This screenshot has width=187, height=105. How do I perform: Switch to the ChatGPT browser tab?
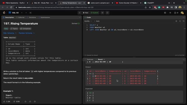[x=156, y=3]
